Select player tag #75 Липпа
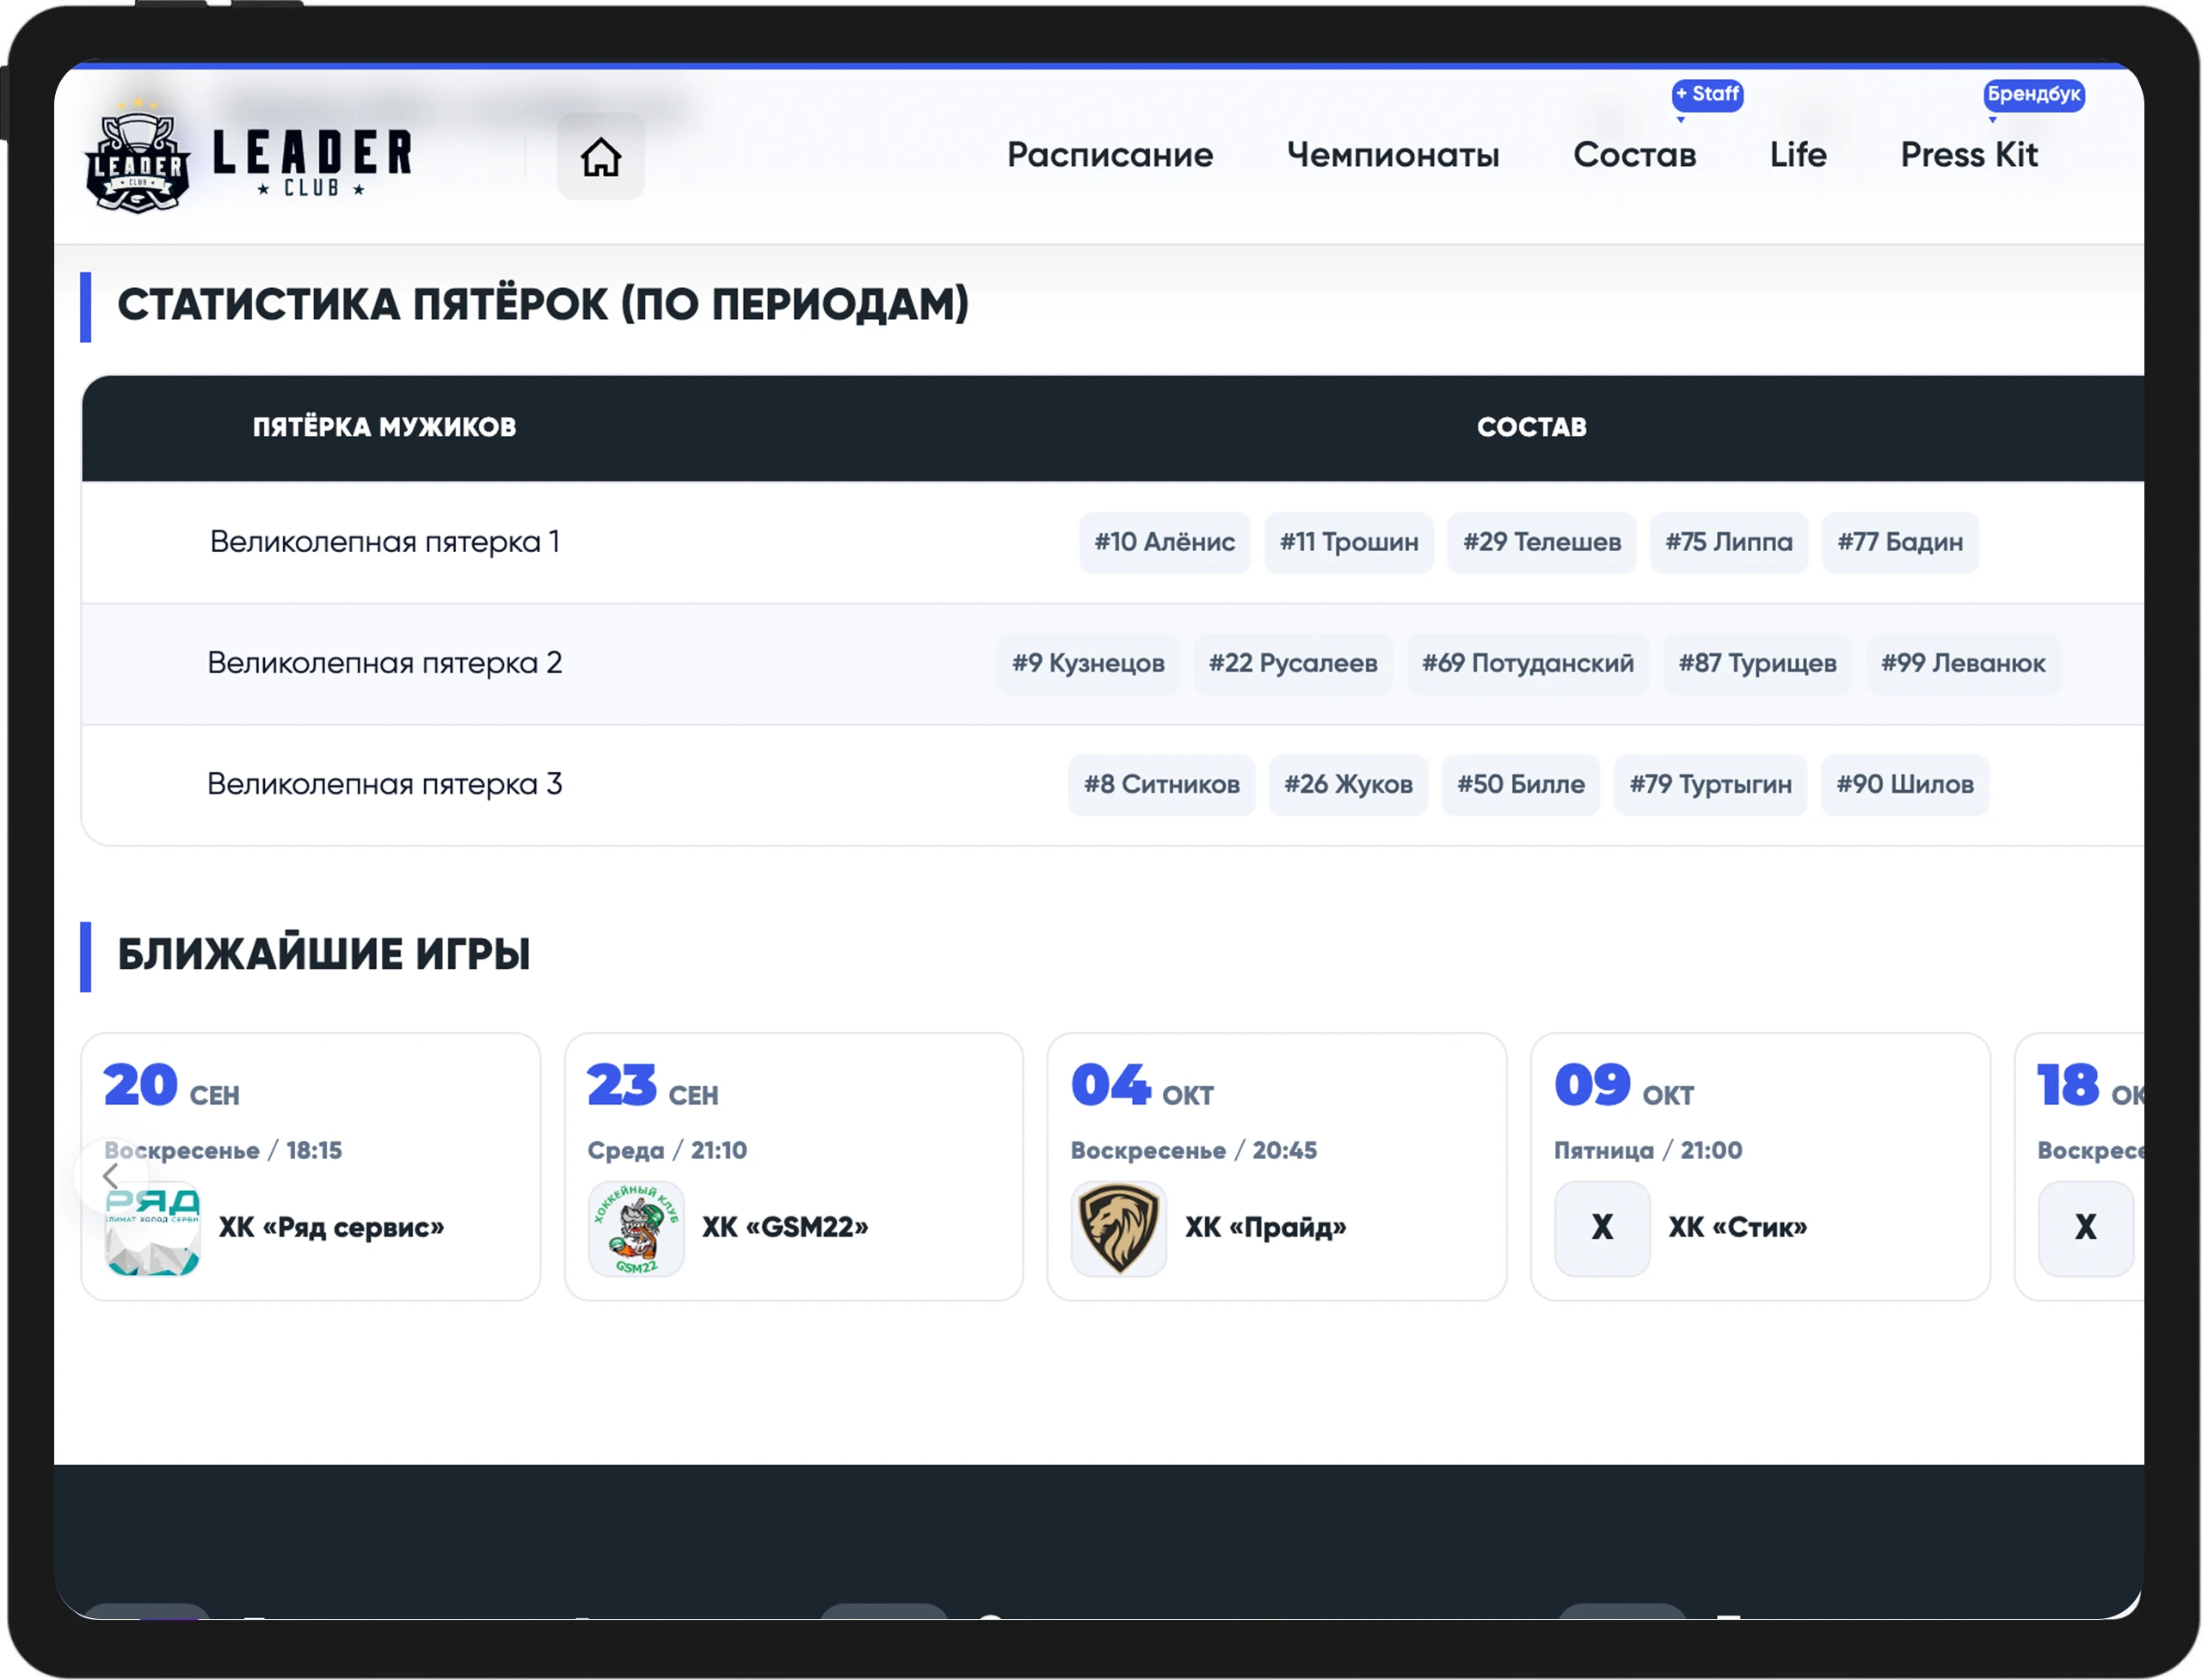This screenshot has width=2202, height=1680. click(1728, 542)
